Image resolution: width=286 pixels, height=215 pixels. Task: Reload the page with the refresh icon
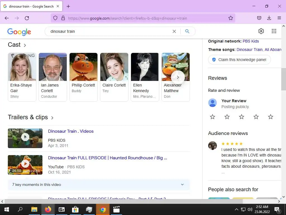(27, 18)
